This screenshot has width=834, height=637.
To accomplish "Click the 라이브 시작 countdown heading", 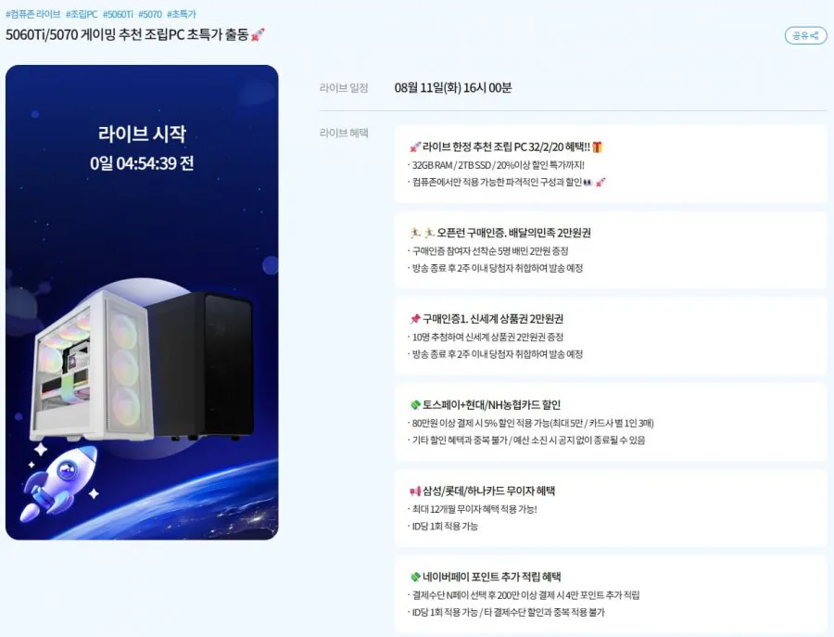I will click(x=142, y=134).
